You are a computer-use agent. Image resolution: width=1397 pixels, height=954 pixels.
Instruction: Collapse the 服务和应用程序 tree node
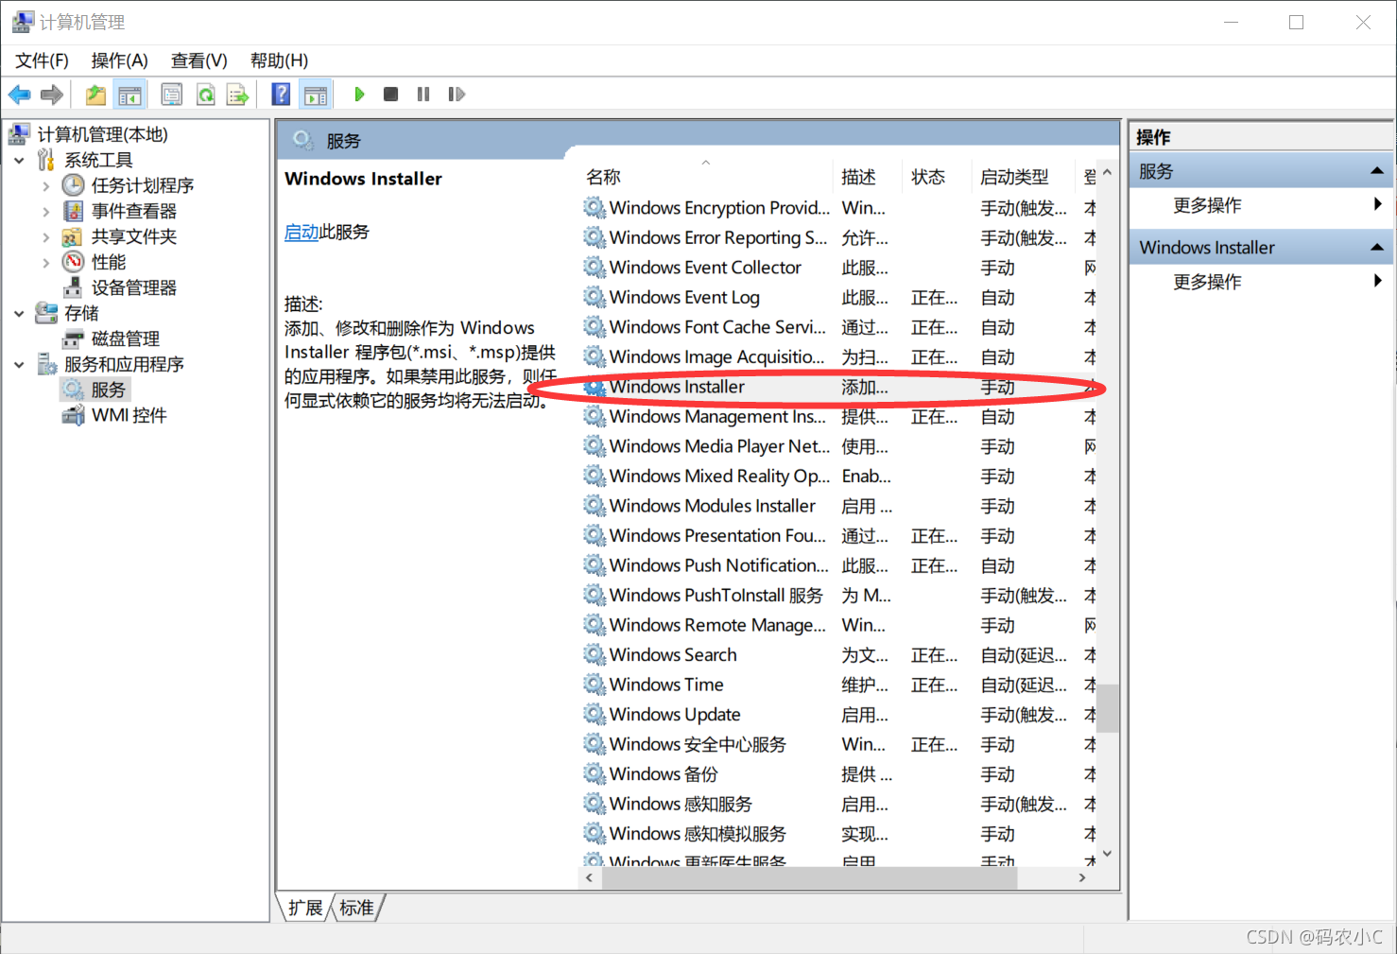19,364
